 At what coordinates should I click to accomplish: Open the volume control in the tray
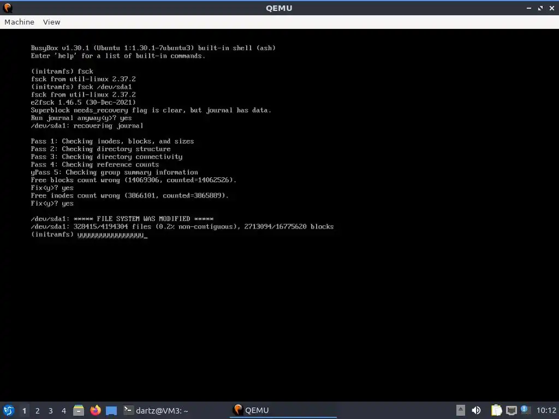476,410
